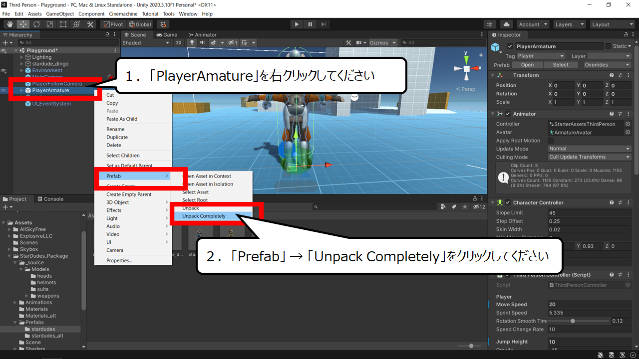
Task: Lock the Hierarchy panel
Action: click(107, 35)
